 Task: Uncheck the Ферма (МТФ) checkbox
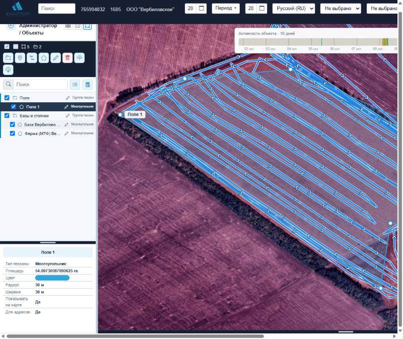click(x=12, y=133)
